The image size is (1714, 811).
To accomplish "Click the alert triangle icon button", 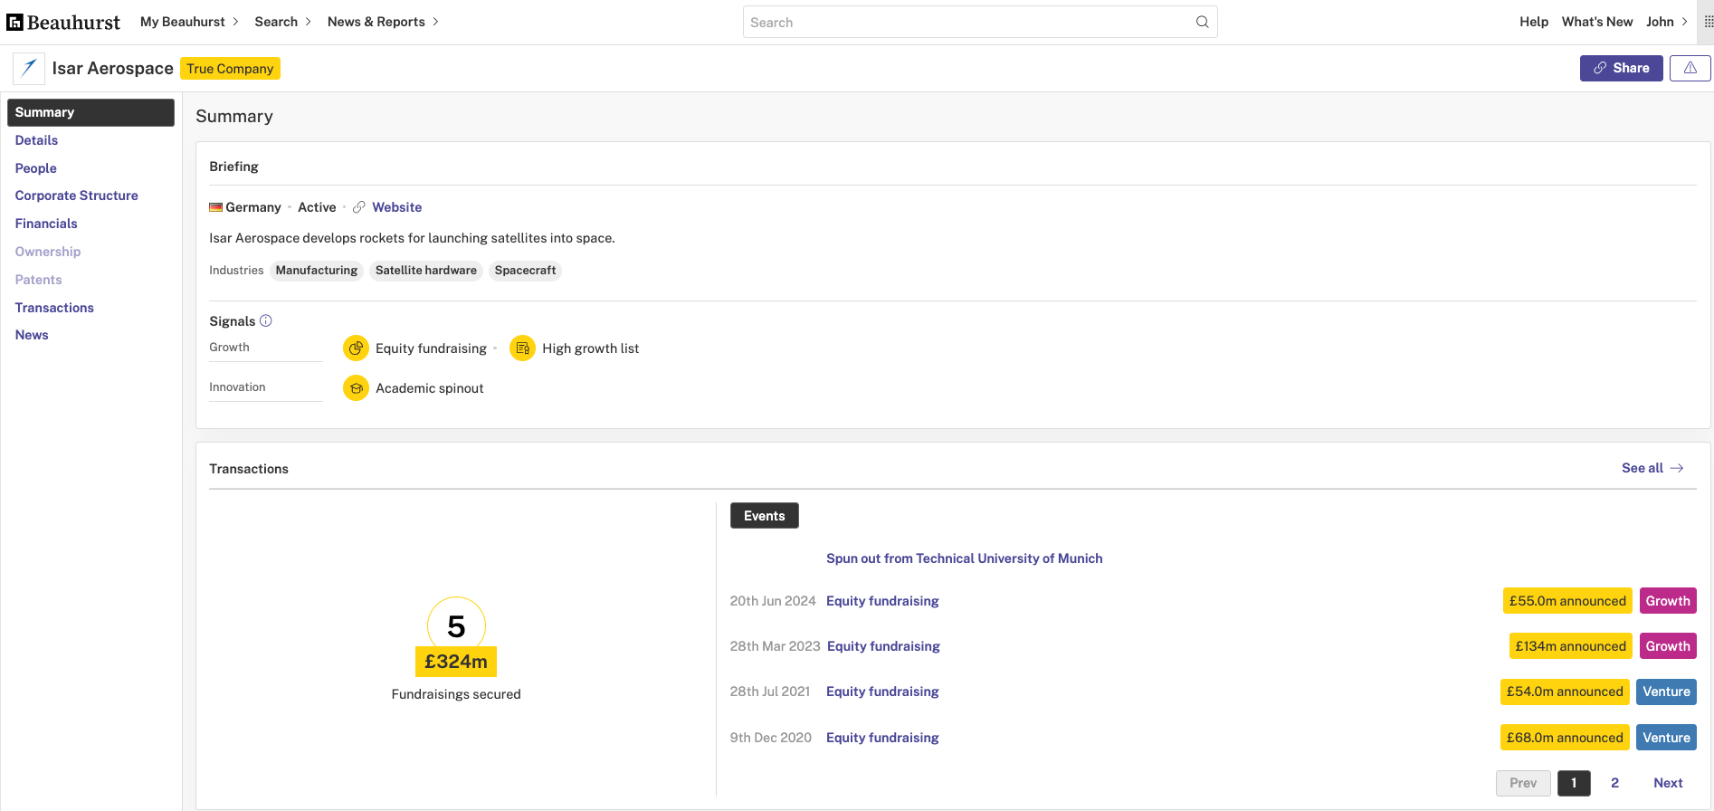I will pyautogui.click(x=1690, y=68).
